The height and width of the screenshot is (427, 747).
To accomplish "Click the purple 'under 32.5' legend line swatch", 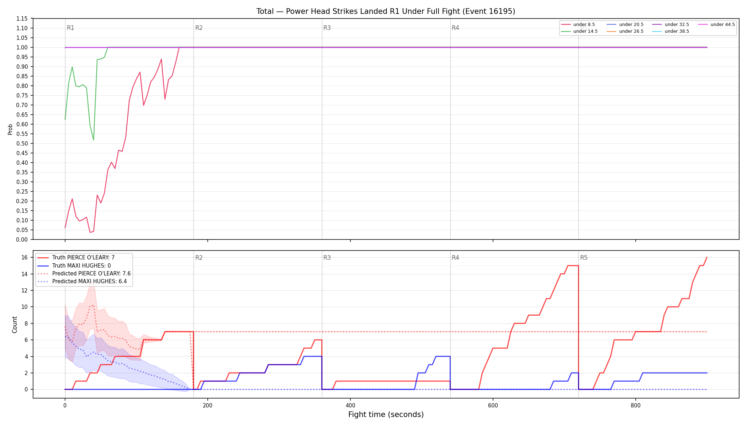I will 657,25.
